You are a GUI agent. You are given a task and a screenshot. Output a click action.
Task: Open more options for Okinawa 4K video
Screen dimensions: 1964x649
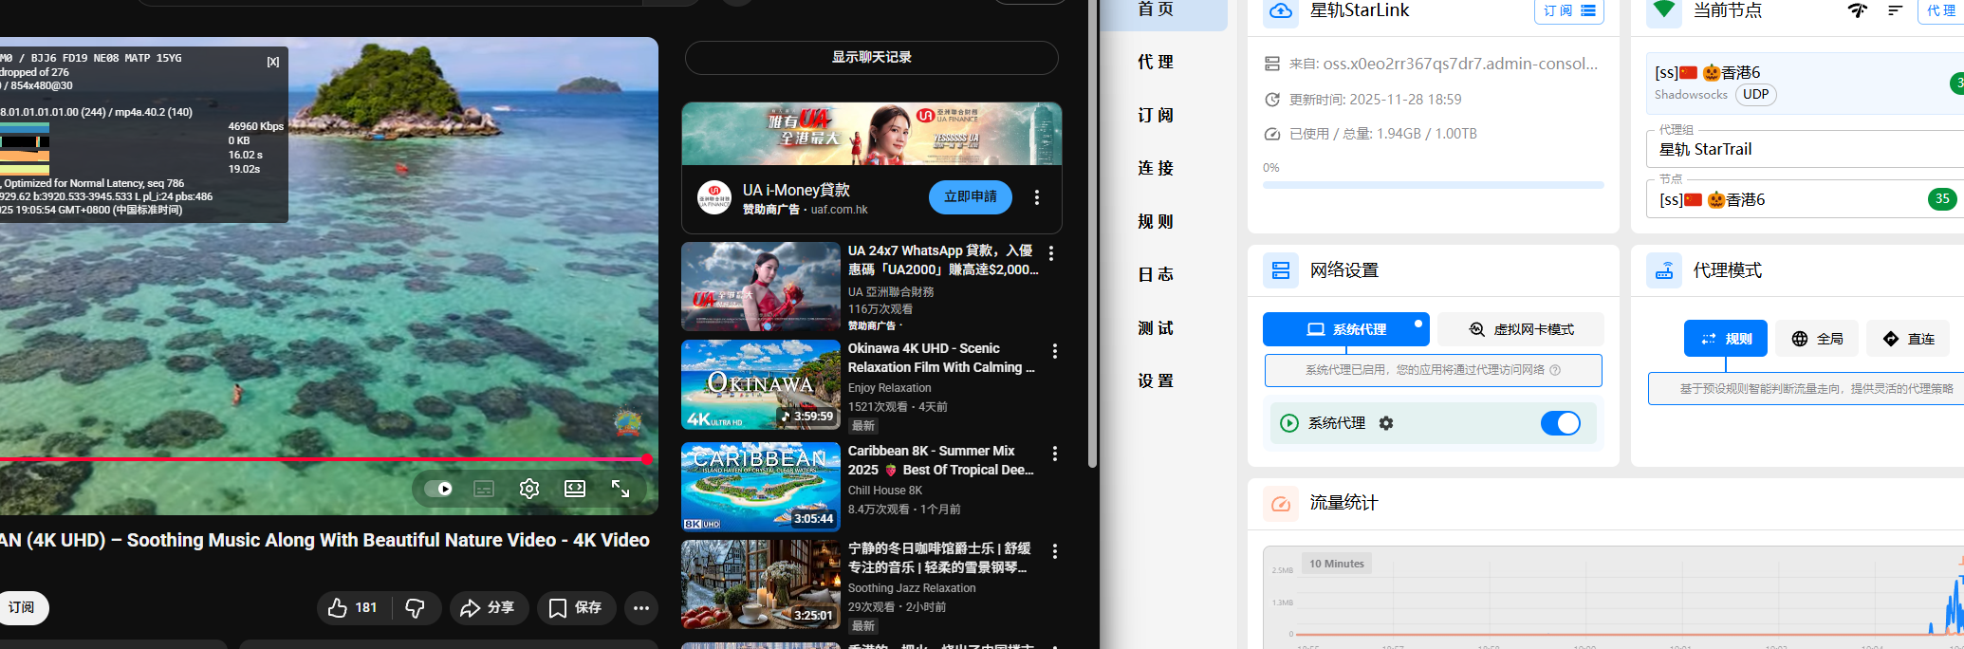tap(1054, 351)
